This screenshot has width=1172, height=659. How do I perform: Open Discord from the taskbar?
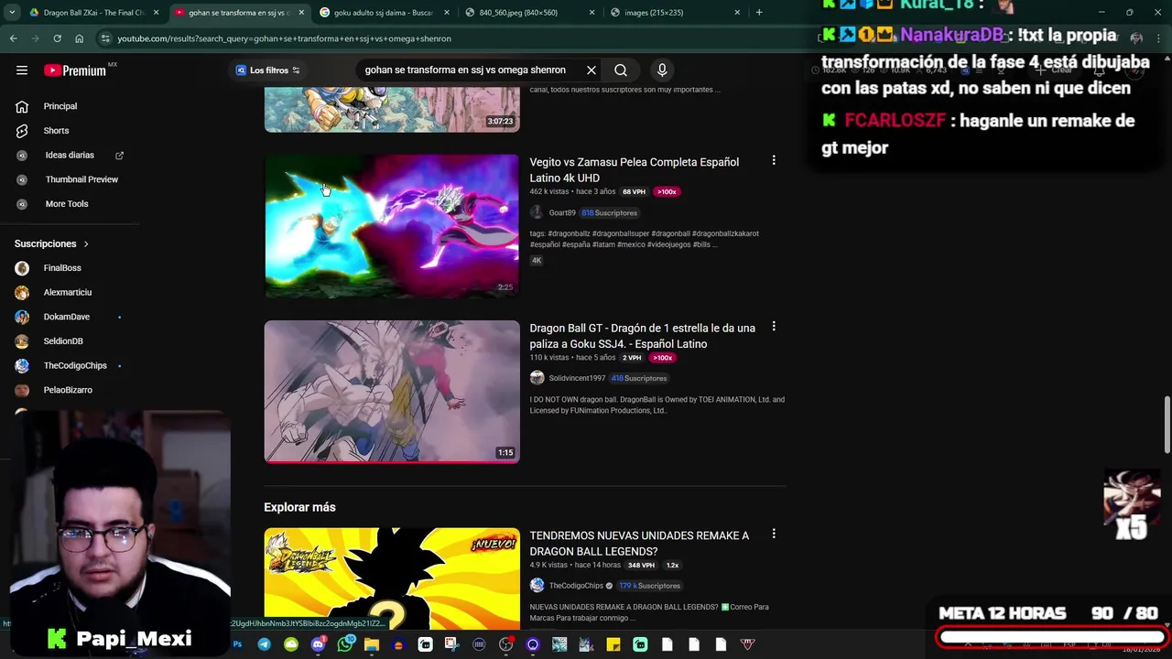point(318,644)
